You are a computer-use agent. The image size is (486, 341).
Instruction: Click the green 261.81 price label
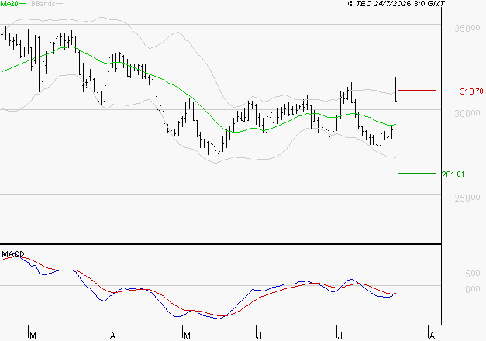(453, 174)
